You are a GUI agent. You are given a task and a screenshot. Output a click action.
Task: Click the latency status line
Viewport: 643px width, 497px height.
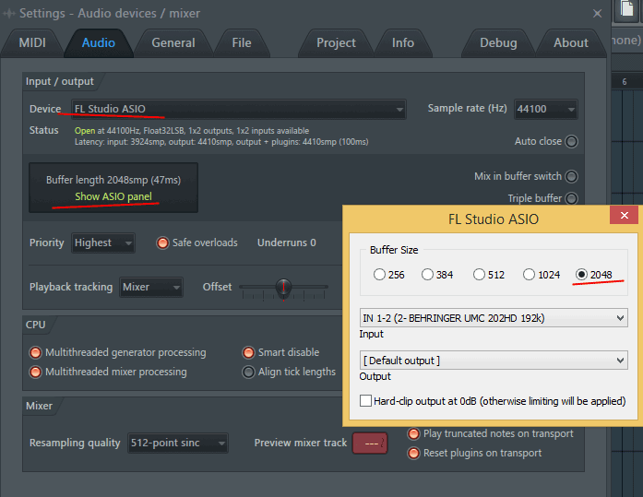pos(221,142)
